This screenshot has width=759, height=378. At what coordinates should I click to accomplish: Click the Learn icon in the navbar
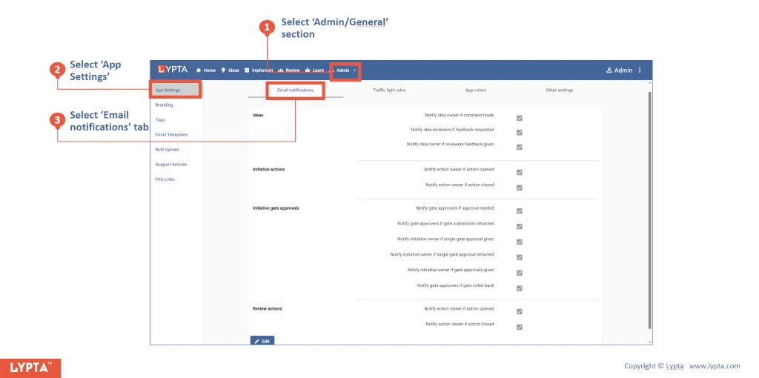pos(308,70)
